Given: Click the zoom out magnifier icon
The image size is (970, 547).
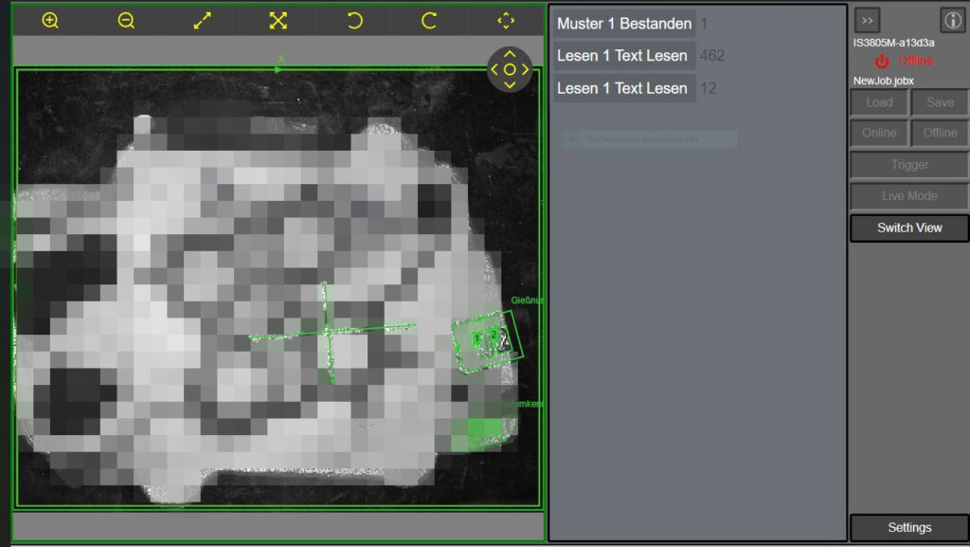Looking at the screenshot, I should [126, 20].
